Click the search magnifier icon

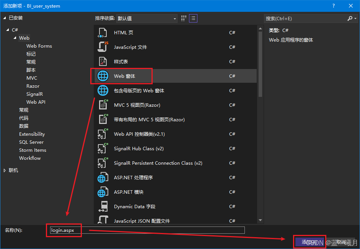[x=350, y=18]
